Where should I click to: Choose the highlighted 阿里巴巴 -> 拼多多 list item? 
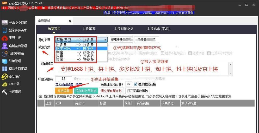(81, 48)
